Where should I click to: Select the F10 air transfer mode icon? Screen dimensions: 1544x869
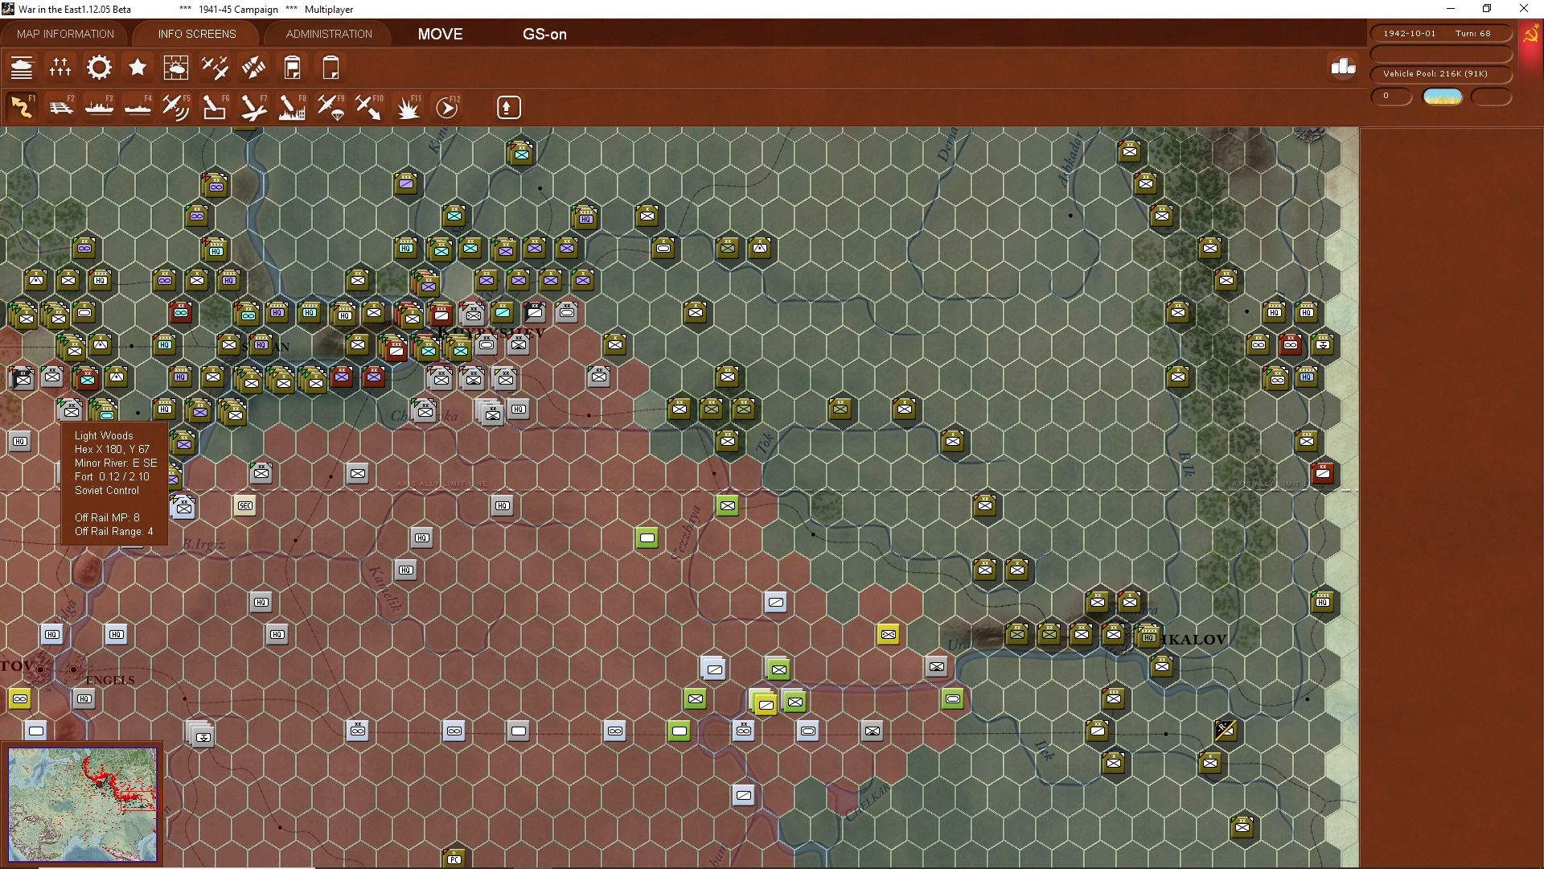(x=369, y=107)
